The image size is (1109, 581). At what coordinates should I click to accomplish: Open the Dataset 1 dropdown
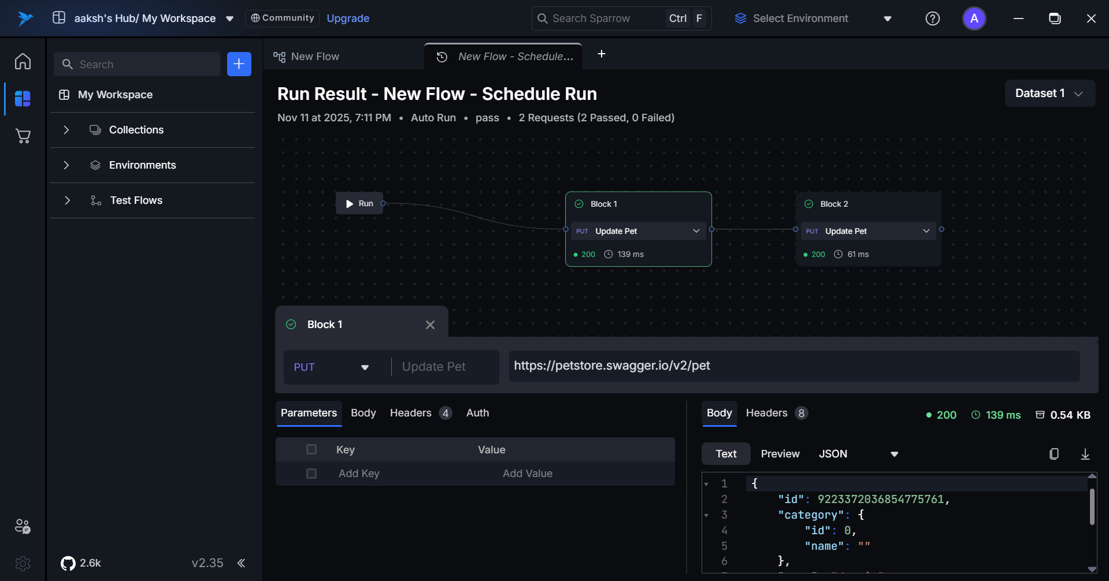tap(1049, 94)
